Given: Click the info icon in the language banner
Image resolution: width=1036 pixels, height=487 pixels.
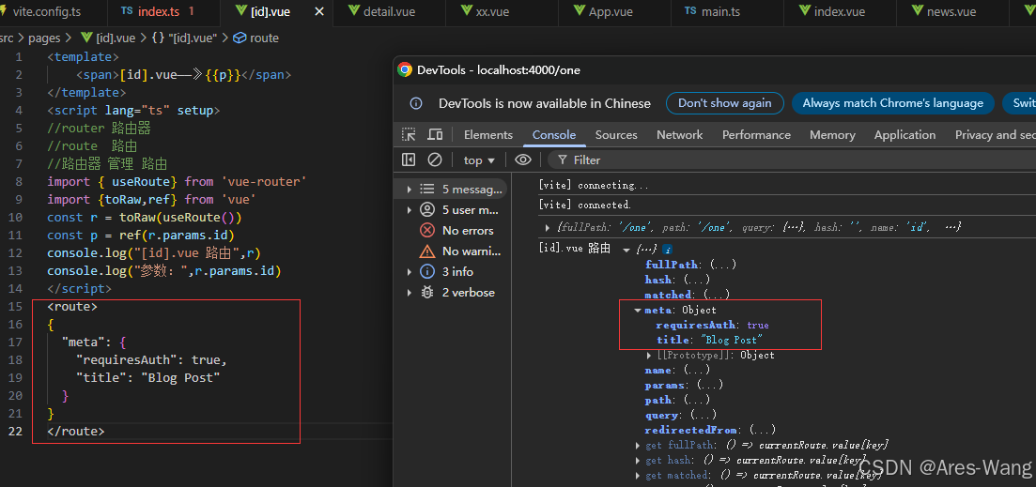Looking at the screenshot, I should [416, 103].
